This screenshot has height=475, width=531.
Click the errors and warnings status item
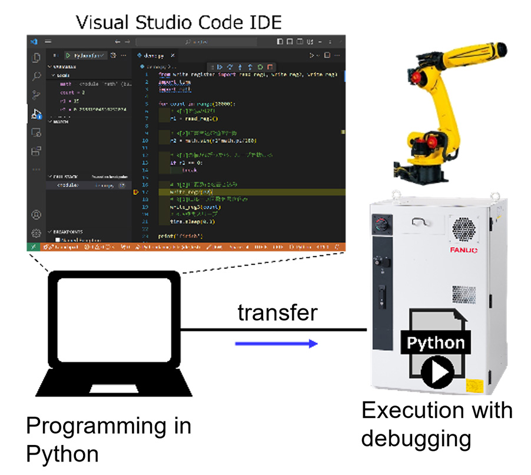[98, 247]
